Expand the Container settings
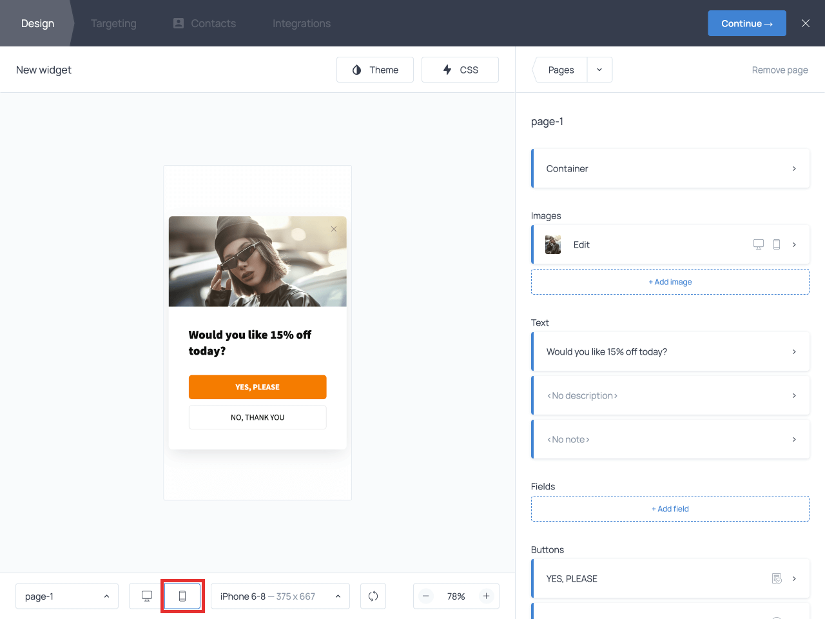The width and height of the screenshot is (825, 619). [x=670, y=168]
